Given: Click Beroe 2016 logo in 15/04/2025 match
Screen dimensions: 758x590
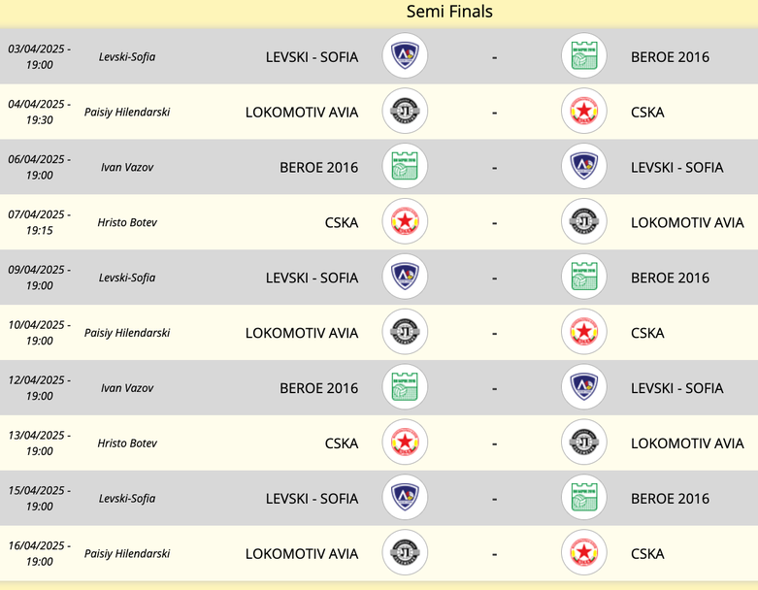Looking at the screenshot, I should [584, 499].
